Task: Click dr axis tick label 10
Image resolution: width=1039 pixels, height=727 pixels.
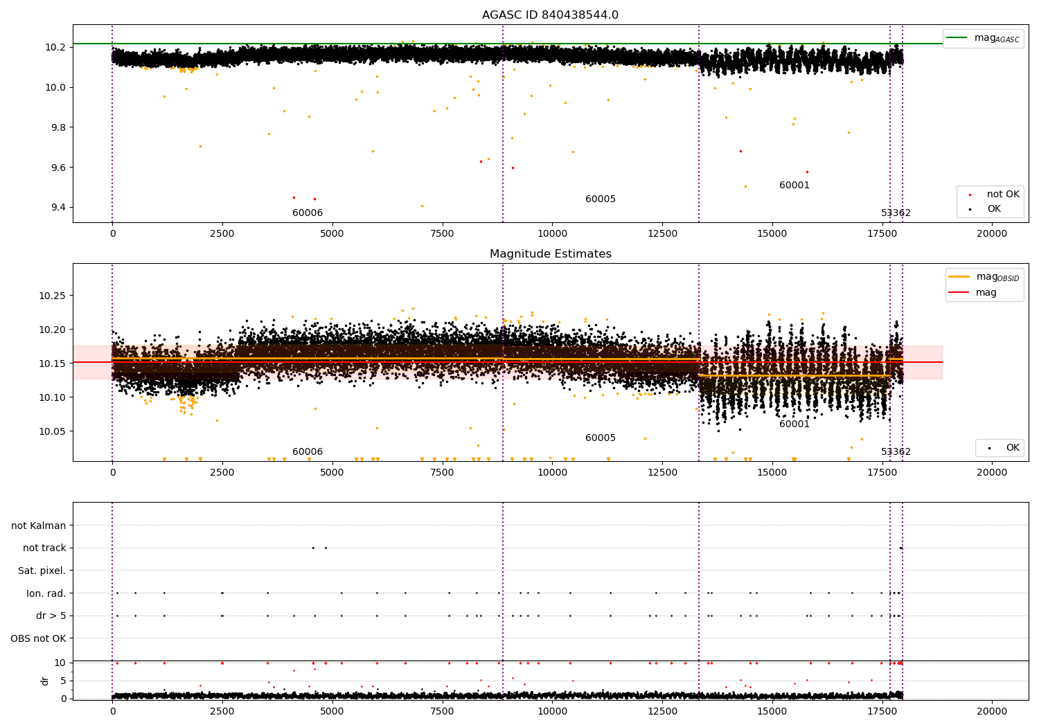Action: (60, 663)
